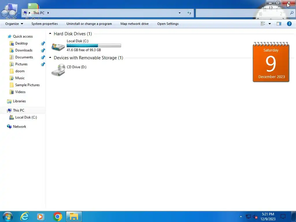Screen dimensions: 296x222
Task: Open Downloads in the navigation pane
Action: (24, 50)
